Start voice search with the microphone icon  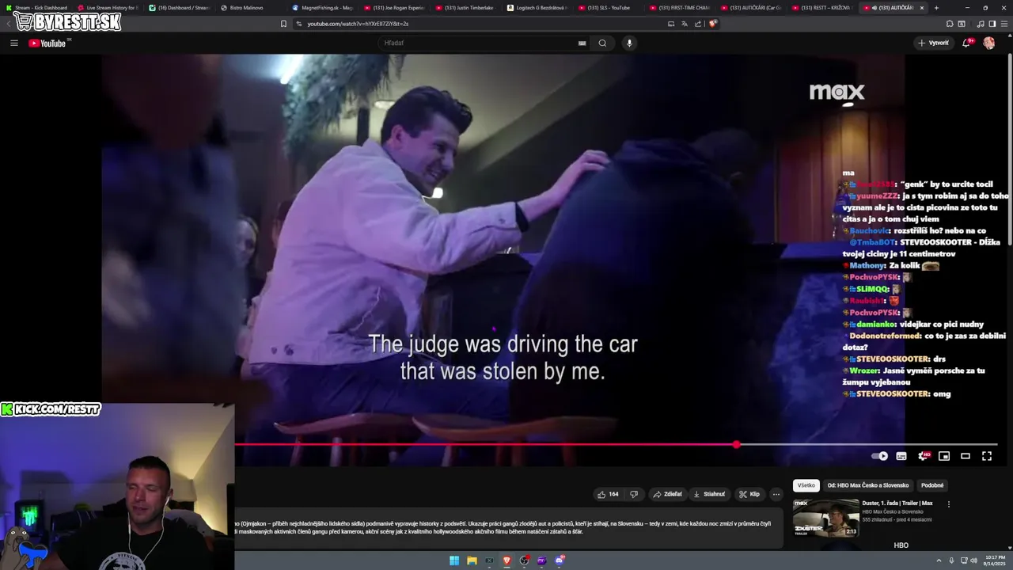click(629, 43)
